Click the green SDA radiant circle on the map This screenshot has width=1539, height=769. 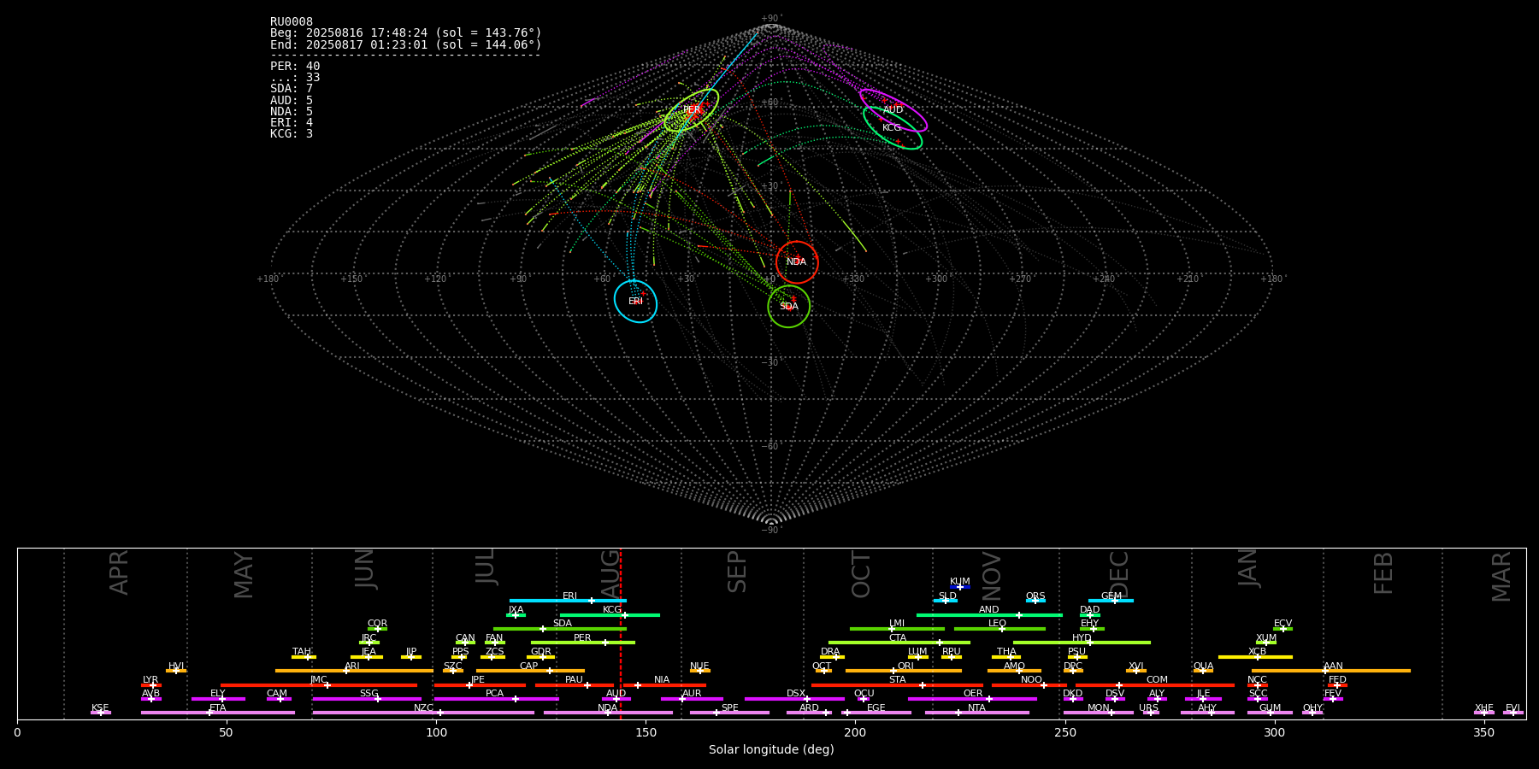tap(789, 306)
